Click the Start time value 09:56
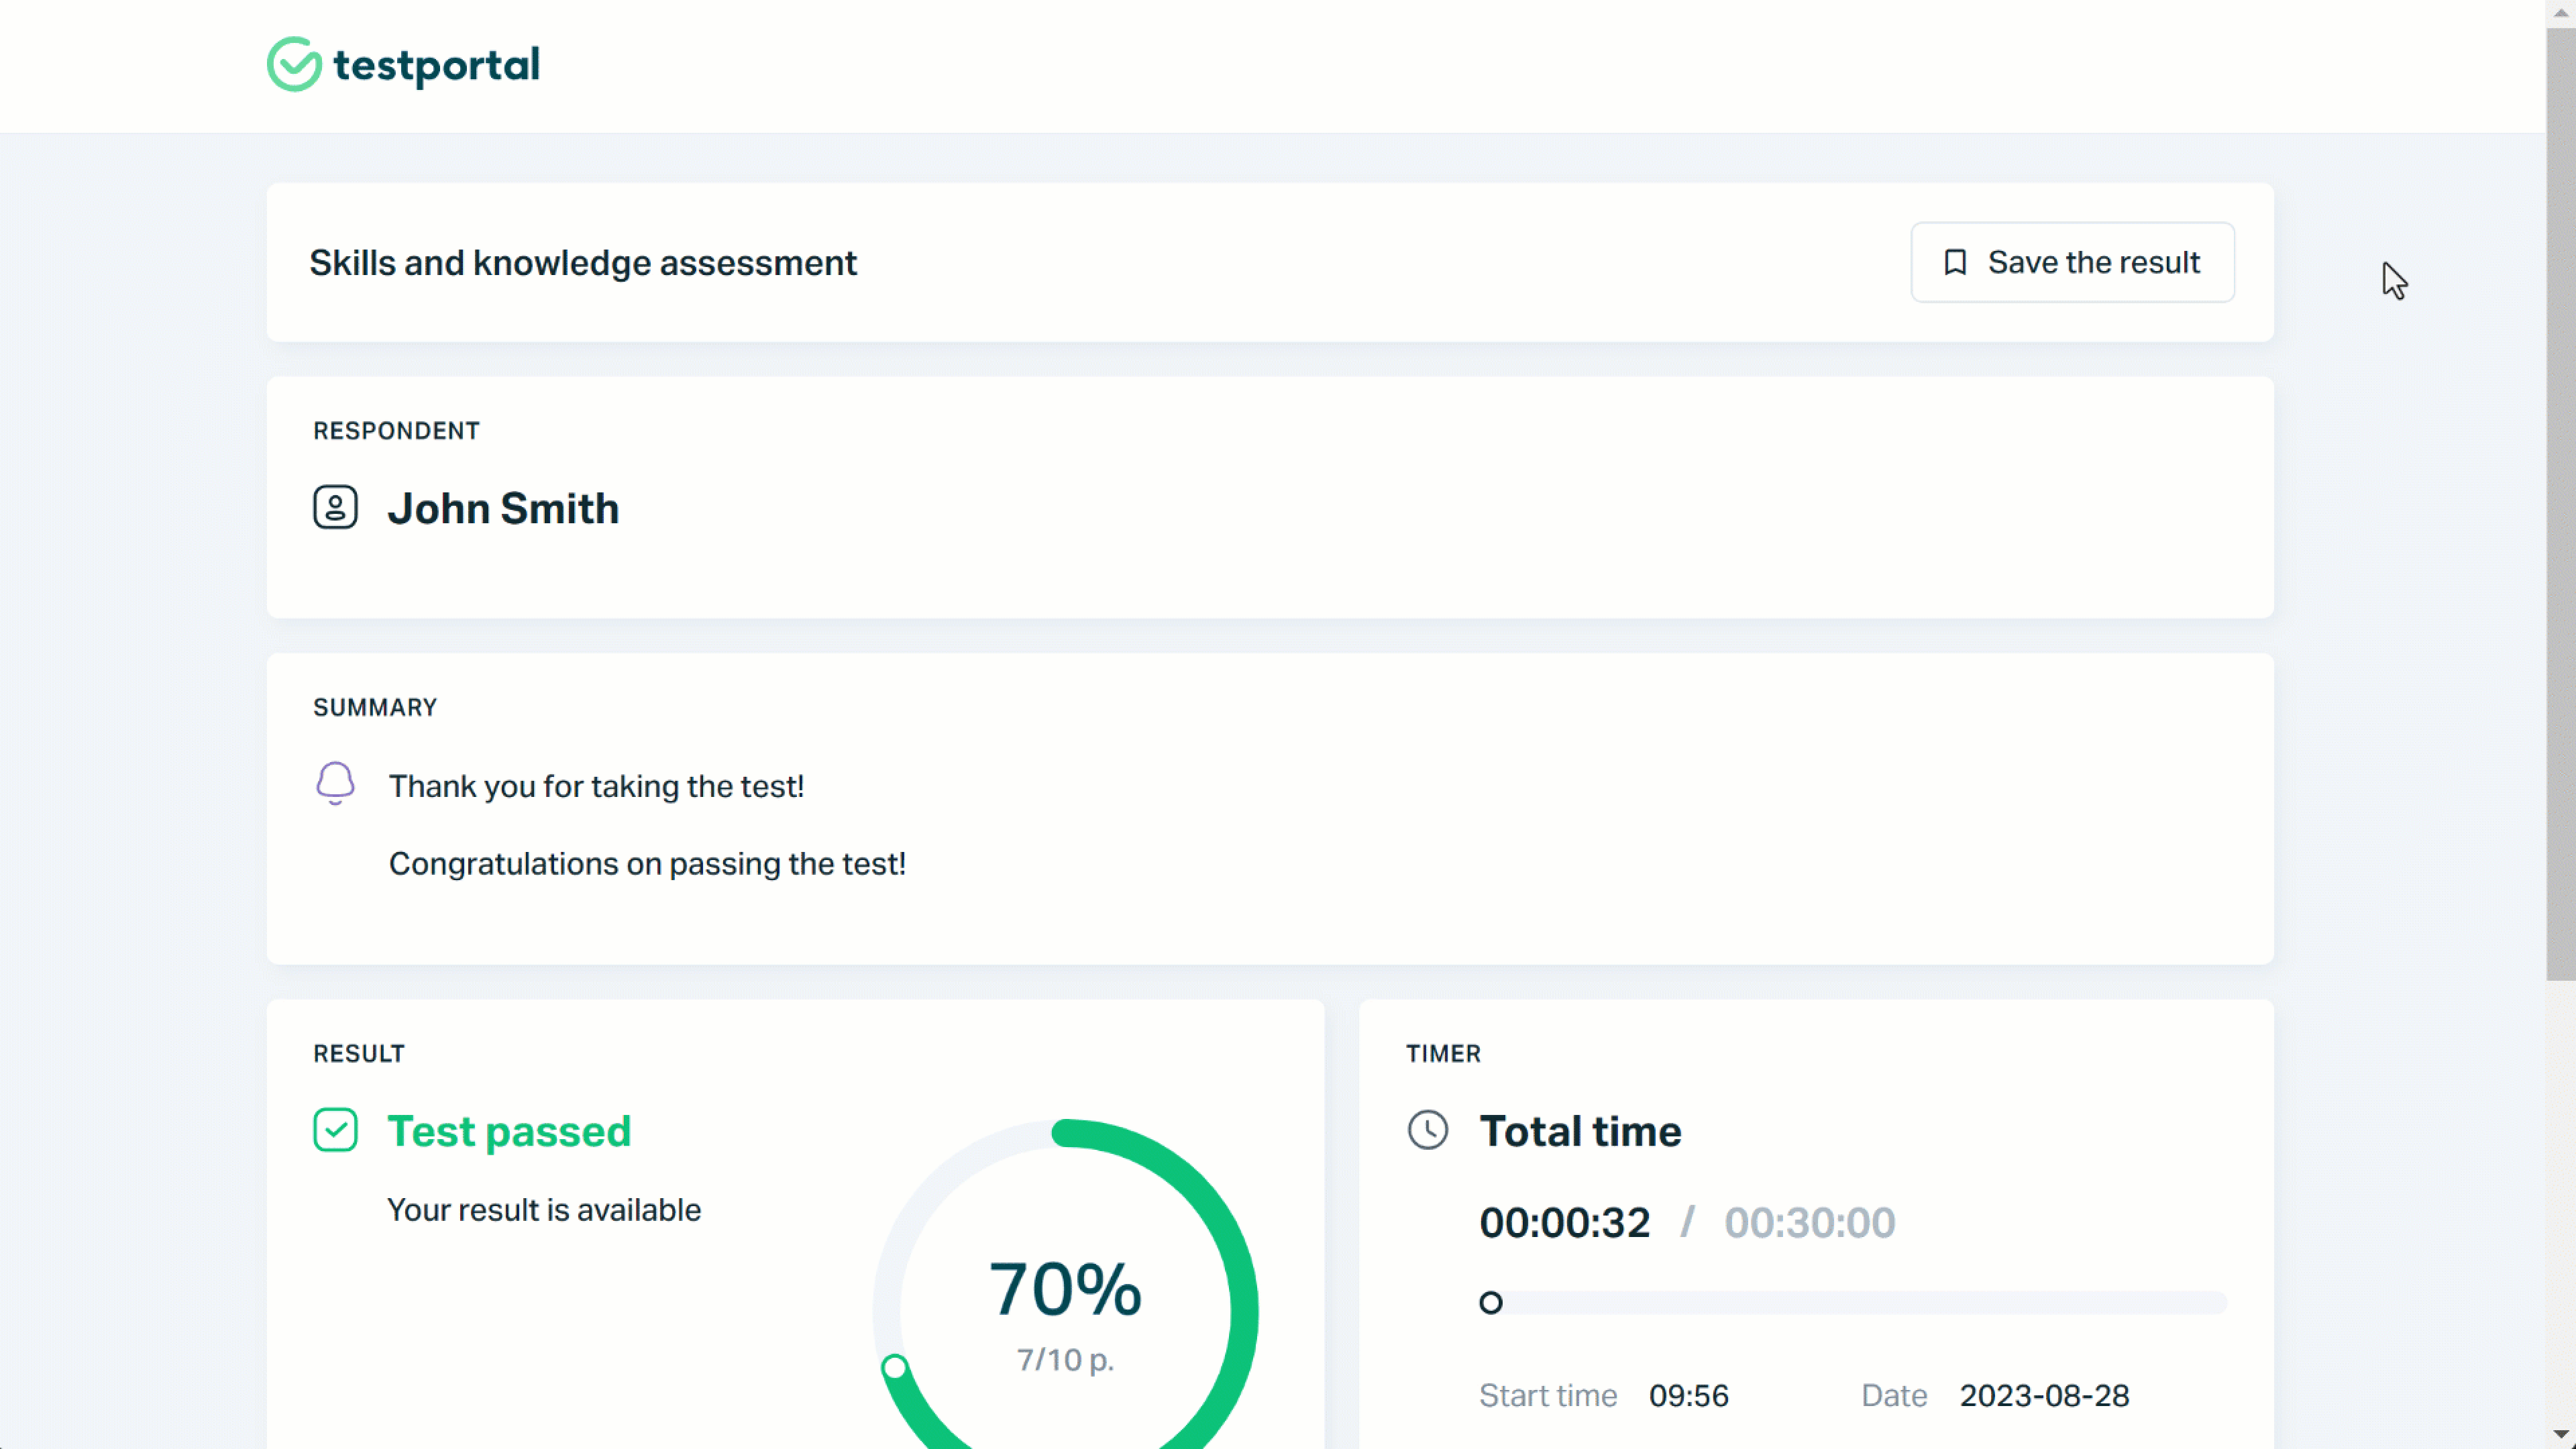2576x1449 pixels. click(1689, 1396)
